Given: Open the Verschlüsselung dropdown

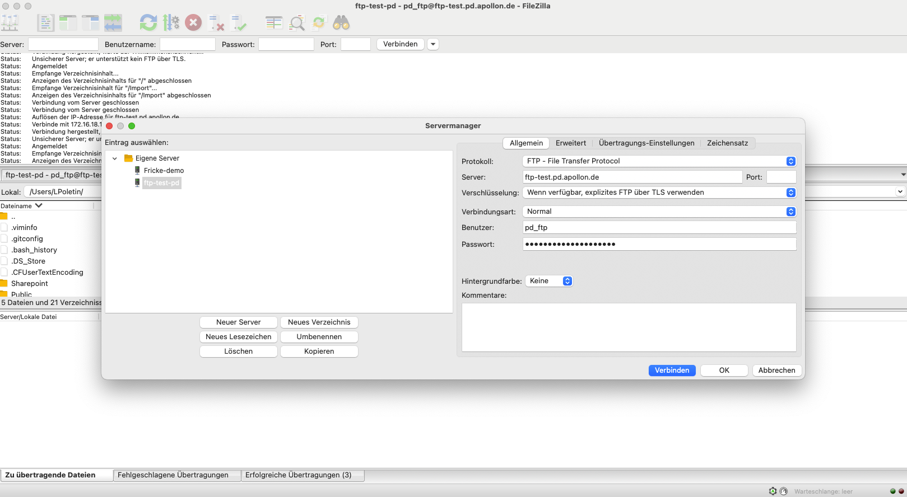Looking at the screenshot, I should coord(659,193).
